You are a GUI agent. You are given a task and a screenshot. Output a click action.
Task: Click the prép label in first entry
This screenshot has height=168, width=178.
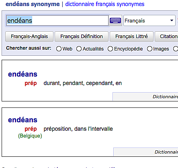click(31, 83)
